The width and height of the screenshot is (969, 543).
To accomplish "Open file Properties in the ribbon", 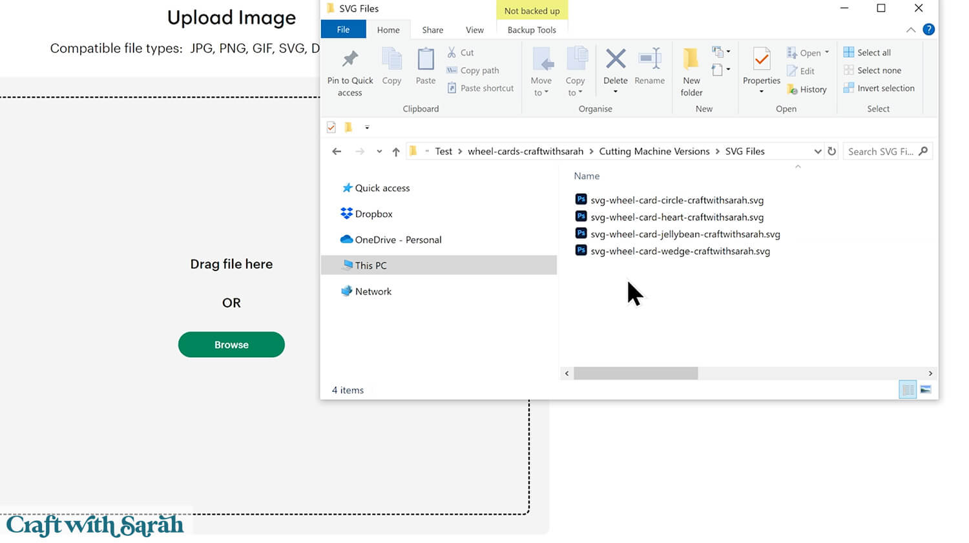I will click(761, 60).
